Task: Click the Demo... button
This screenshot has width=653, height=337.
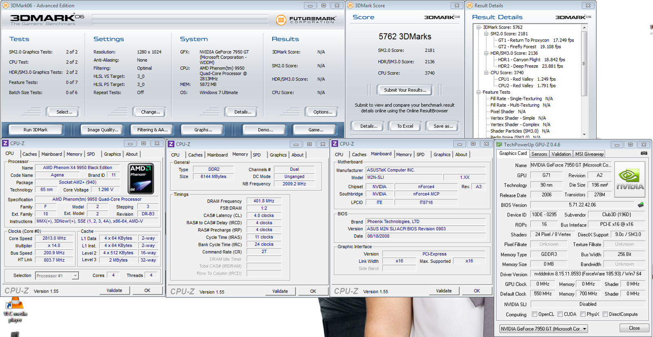Action: [x=265, y=130]
